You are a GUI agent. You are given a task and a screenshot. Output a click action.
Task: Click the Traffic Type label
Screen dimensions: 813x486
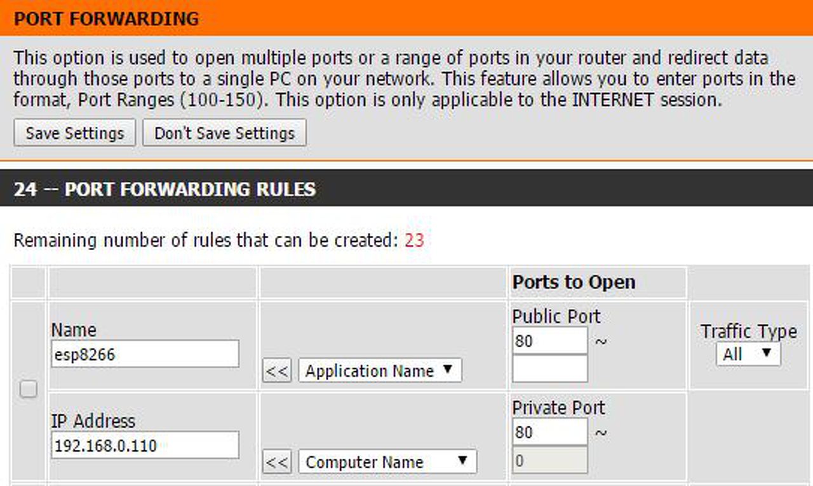[748, 331]
